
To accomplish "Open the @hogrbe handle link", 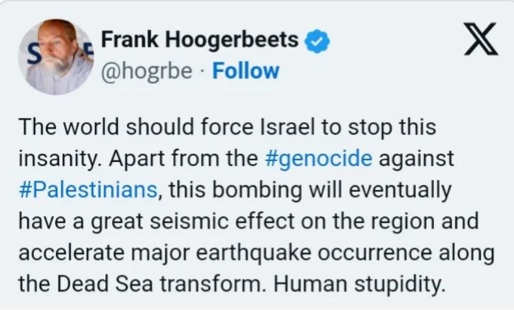I will click(x=147, y=70).
